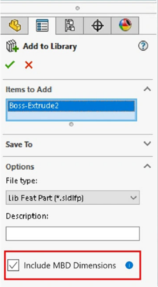Open the File type dropdown

(x=73, y=198)
